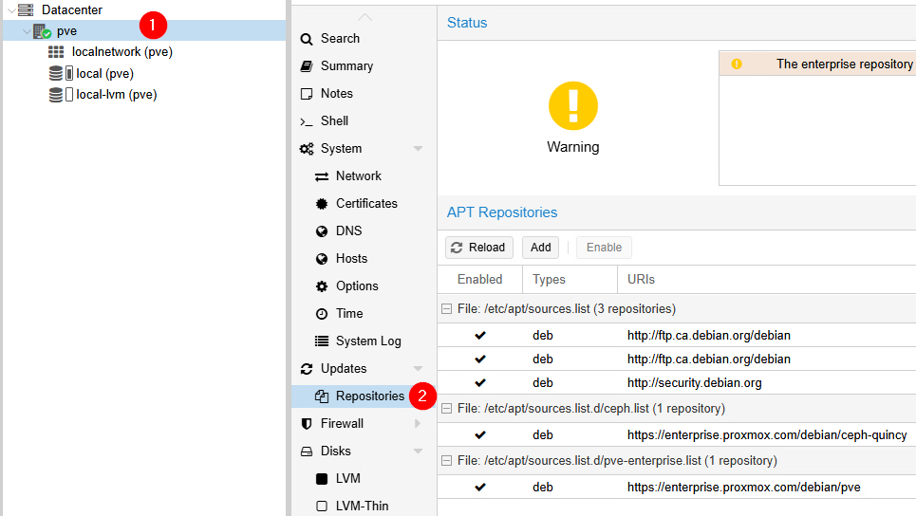Screen dimensions: 916x516
Task: Click enabled checkmark for enterprise pve repository
Action: [480, 488]
